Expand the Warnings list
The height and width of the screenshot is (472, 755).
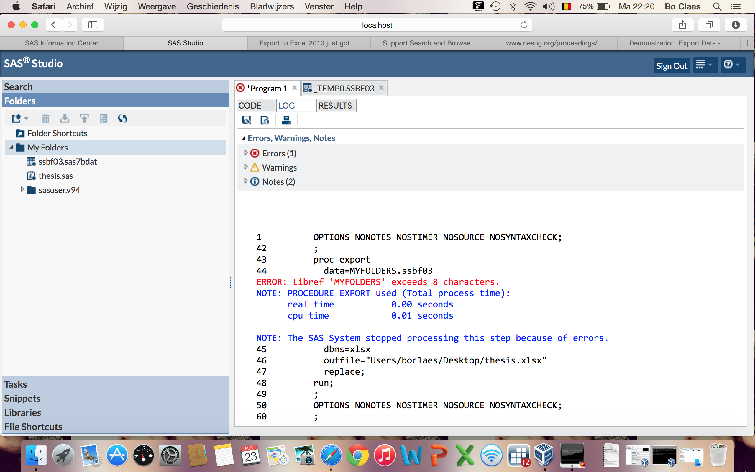[246, 167]
